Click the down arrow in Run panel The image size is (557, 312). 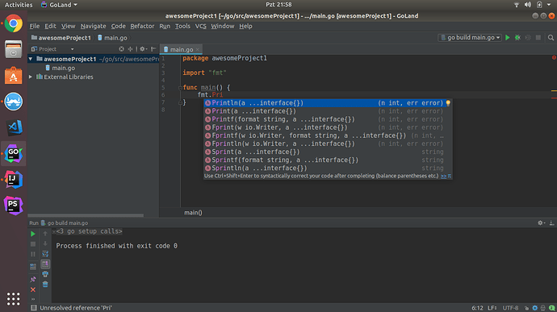[45, 243]
